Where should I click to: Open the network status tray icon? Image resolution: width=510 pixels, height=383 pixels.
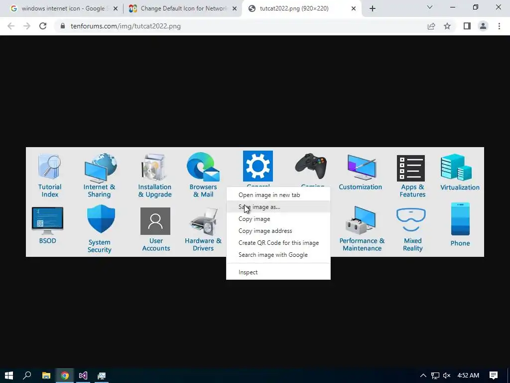click(435, 376)
